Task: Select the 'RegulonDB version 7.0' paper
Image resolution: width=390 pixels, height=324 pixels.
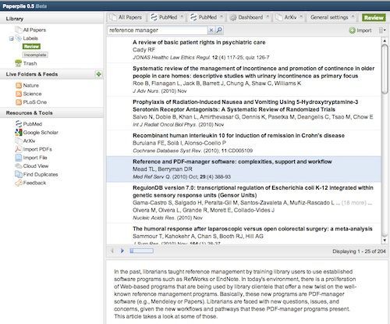Action: point(243,202)
